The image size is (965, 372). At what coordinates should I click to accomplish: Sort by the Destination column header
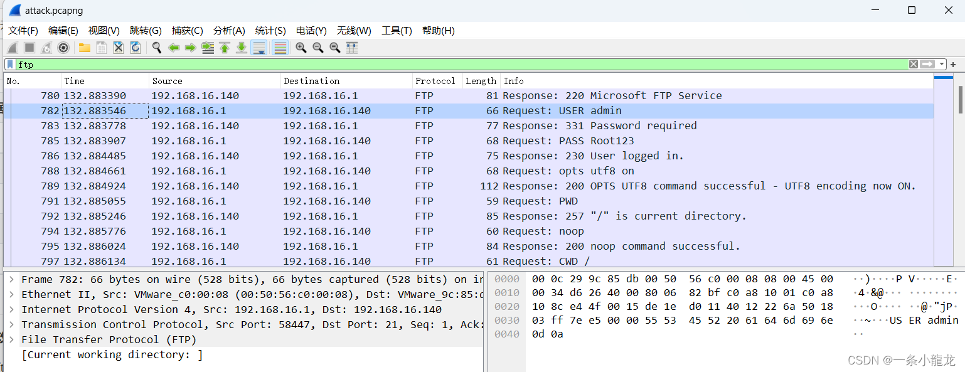(346, 81)
